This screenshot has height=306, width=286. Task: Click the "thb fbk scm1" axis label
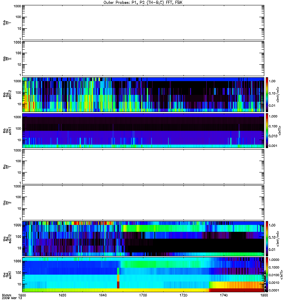point(7,130)
